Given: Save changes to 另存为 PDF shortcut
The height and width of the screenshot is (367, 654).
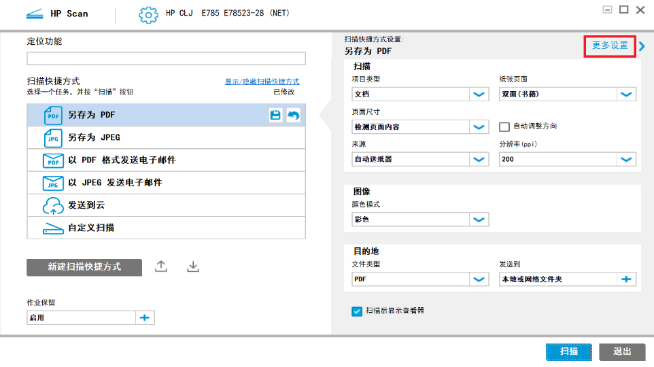Looking at the screenshot, I should pyautogui.click(x=275, y=115).
